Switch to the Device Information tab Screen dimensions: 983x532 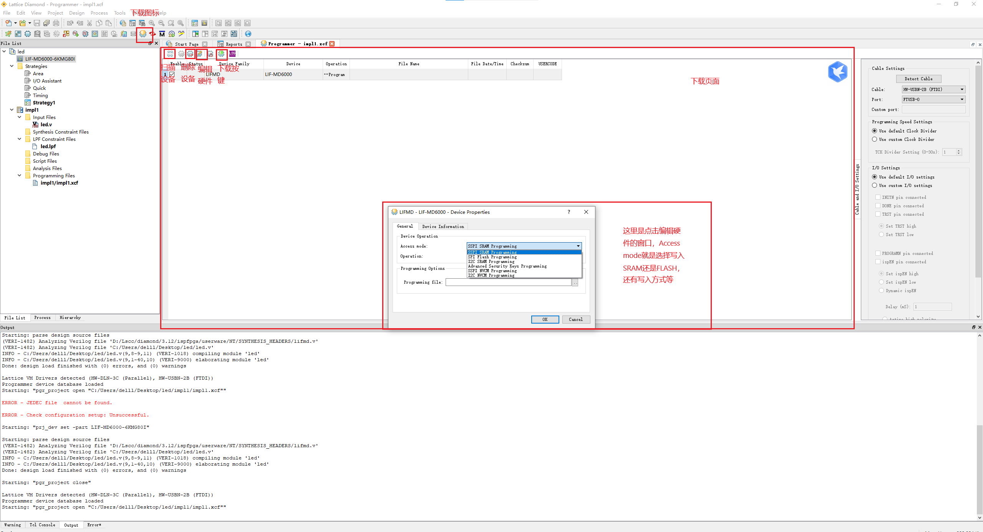443,226
